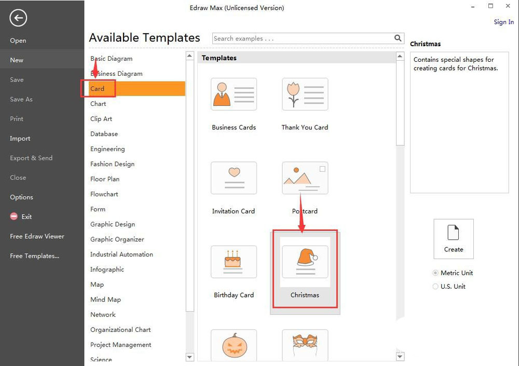Open the Sign In link
The width and height of the screenshot is (519, 366).
504,22
